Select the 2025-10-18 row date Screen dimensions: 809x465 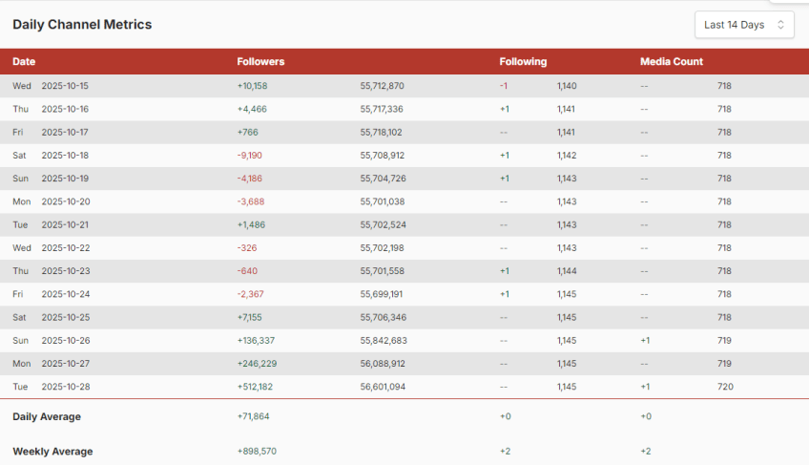tap(65, 156)
